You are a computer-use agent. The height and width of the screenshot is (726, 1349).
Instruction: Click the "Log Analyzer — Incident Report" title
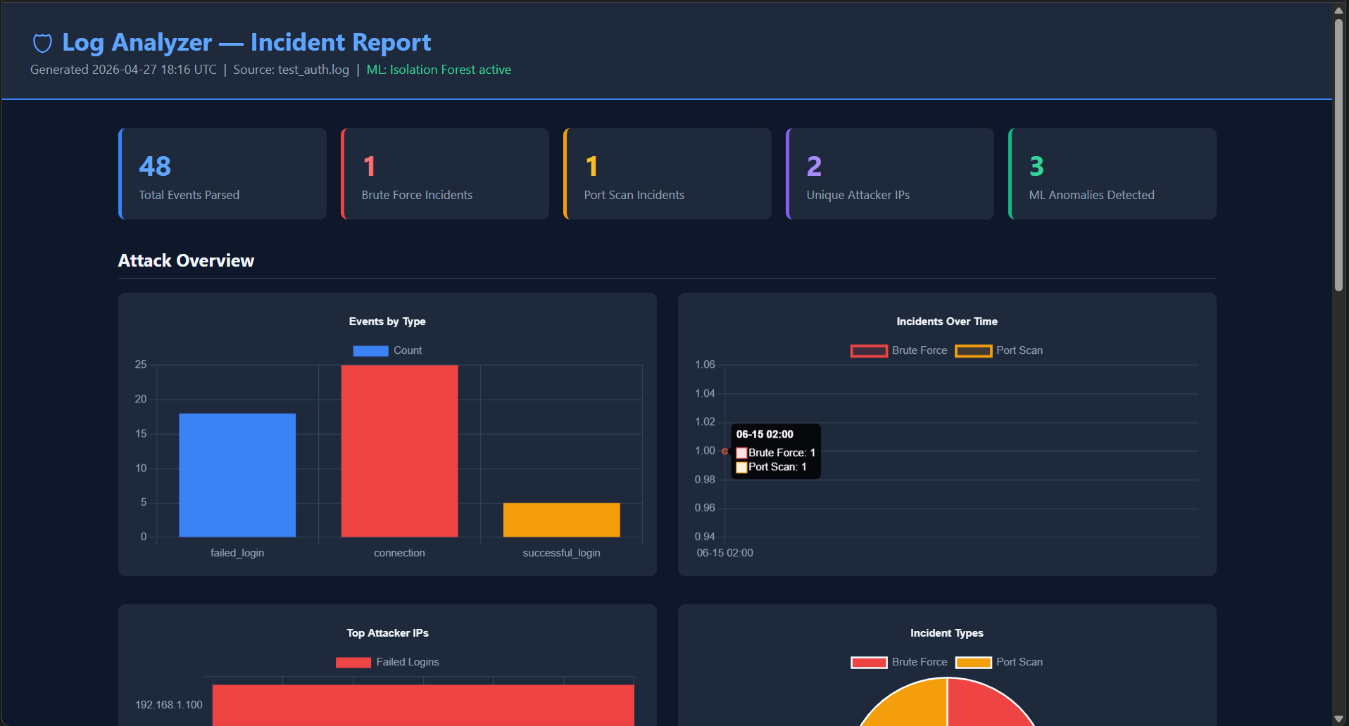[246, 42]
